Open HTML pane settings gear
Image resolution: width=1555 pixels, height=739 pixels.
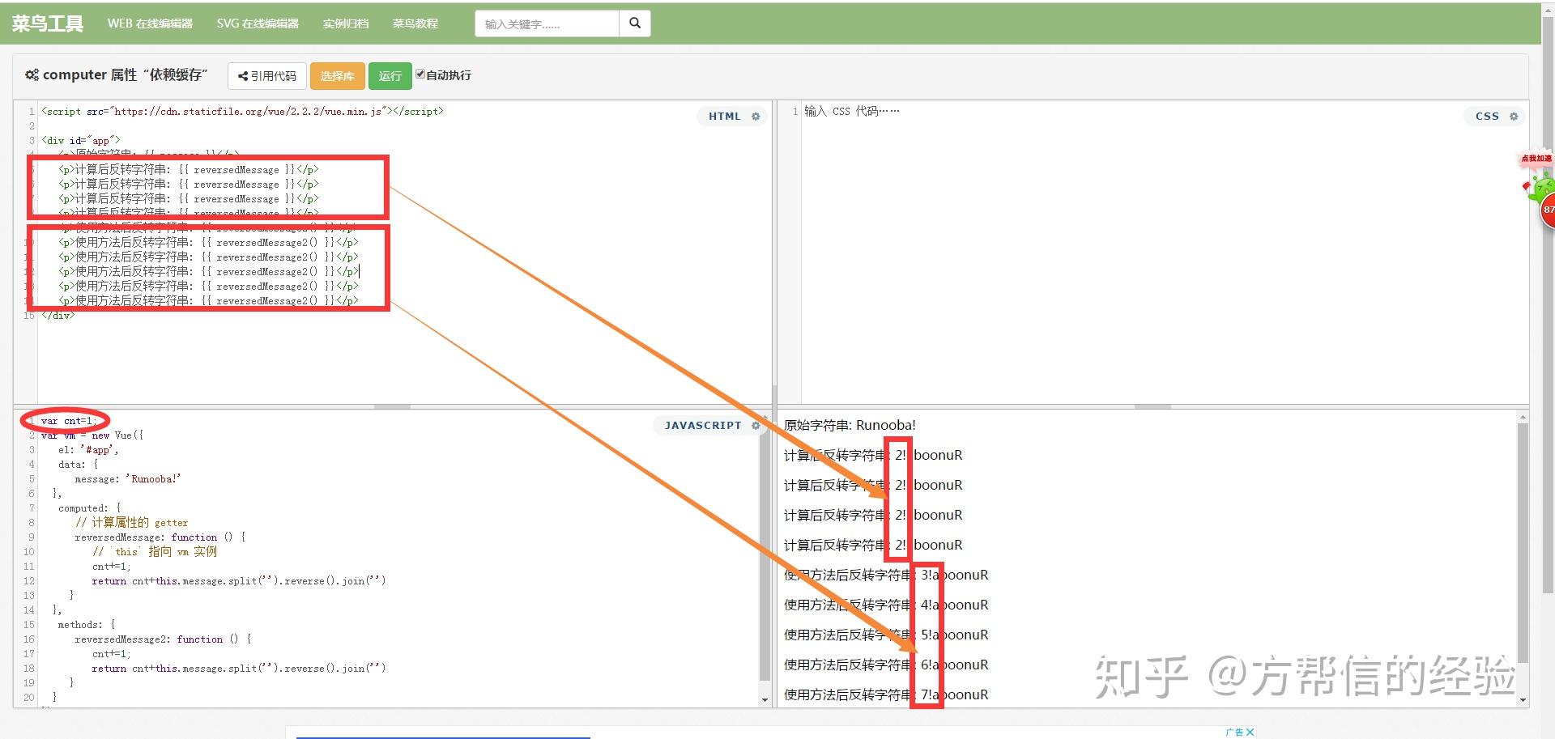756,116
